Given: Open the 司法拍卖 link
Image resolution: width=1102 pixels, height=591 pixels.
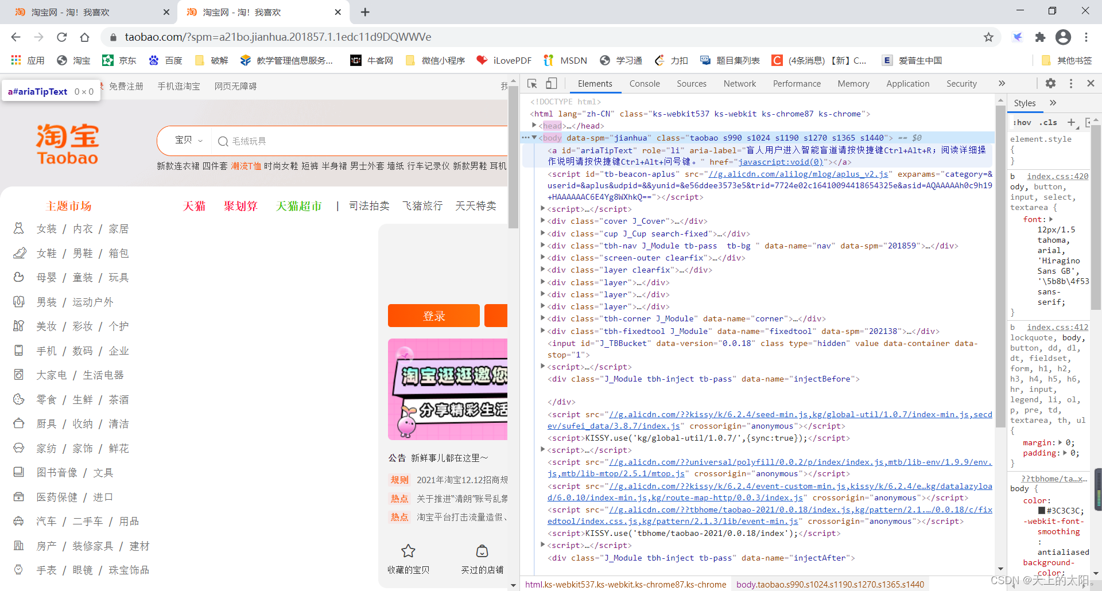Looking at the screenshot, I should [x=369, y=206].
